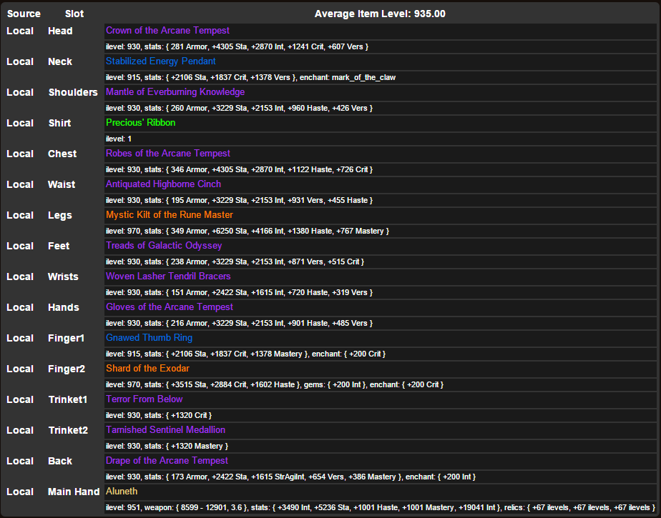Image resolution: width=661 pixels, height=518 pixels.
Task: Open the Terror From Below trinket link
Action: (145, 399)
